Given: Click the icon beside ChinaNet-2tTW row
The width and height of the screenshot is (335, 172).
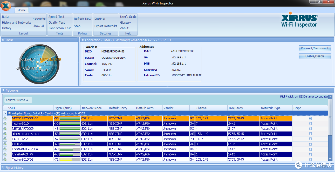Looking at the screenshot, I should point(5,154).
